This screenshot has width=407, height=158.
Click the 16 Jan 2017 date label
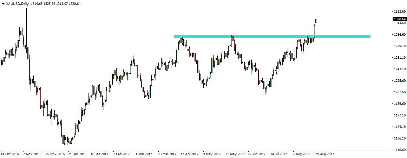(x=100, y=154)
